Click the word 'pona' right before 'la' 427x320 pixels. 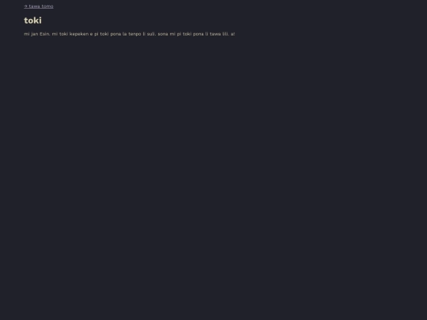115,34
